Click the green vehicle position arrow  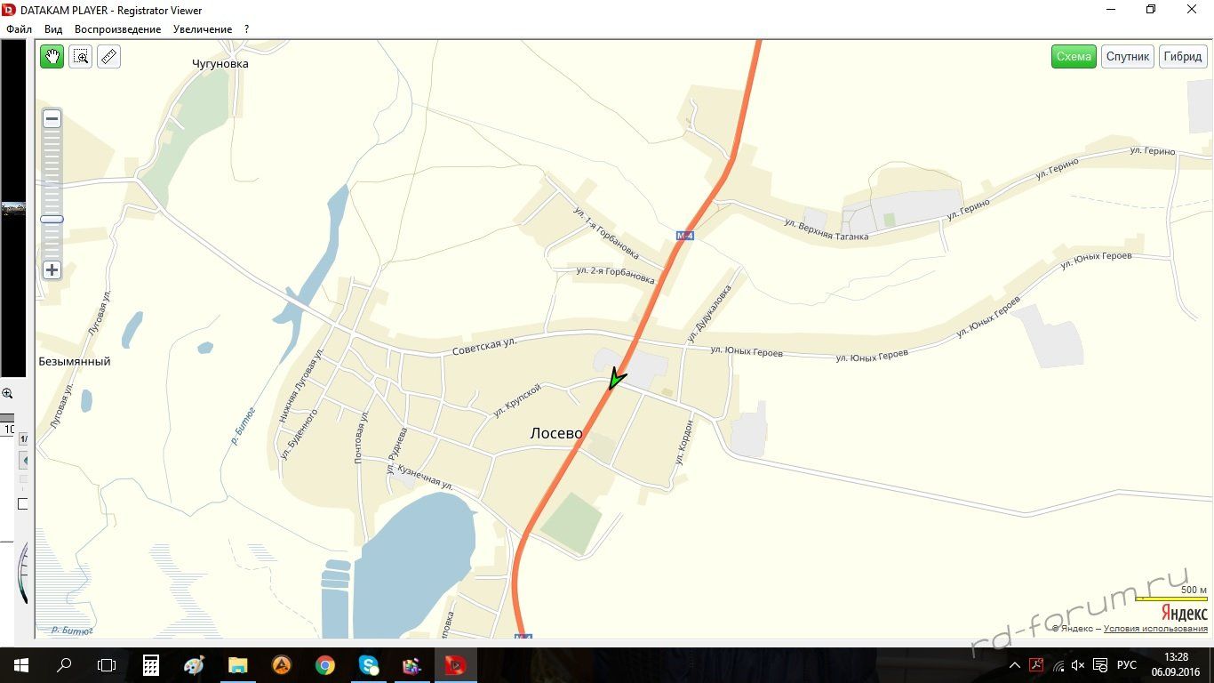(615, 380)
